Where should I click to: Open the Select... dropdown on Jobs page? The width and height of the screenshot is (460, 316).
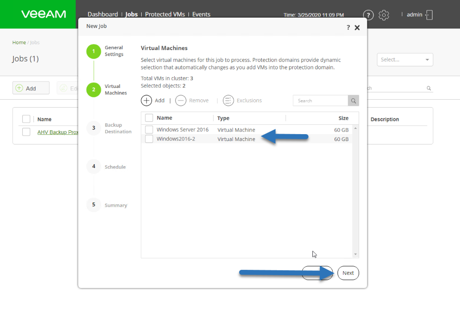click(405, 59)
